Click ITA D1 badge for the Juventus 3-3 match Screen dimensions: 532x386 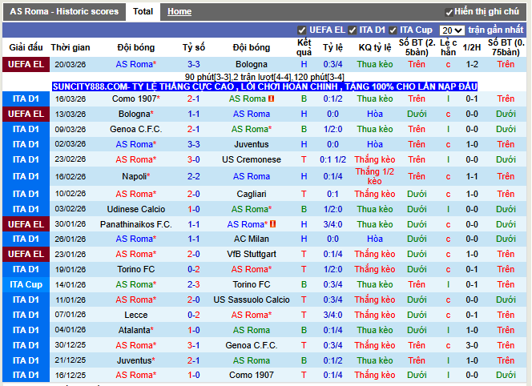[26, 145]
